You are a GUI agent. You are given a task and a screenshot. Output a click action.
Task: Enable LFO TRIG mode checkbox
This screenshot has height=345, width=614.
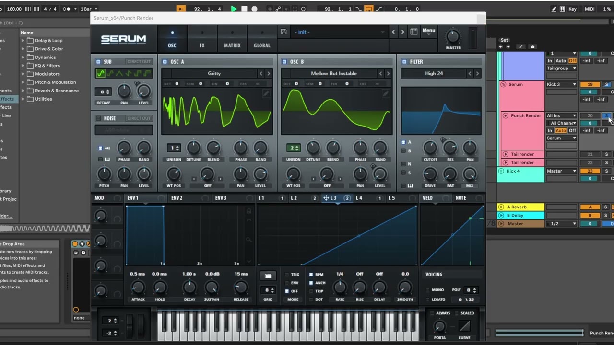pos(287,275)
